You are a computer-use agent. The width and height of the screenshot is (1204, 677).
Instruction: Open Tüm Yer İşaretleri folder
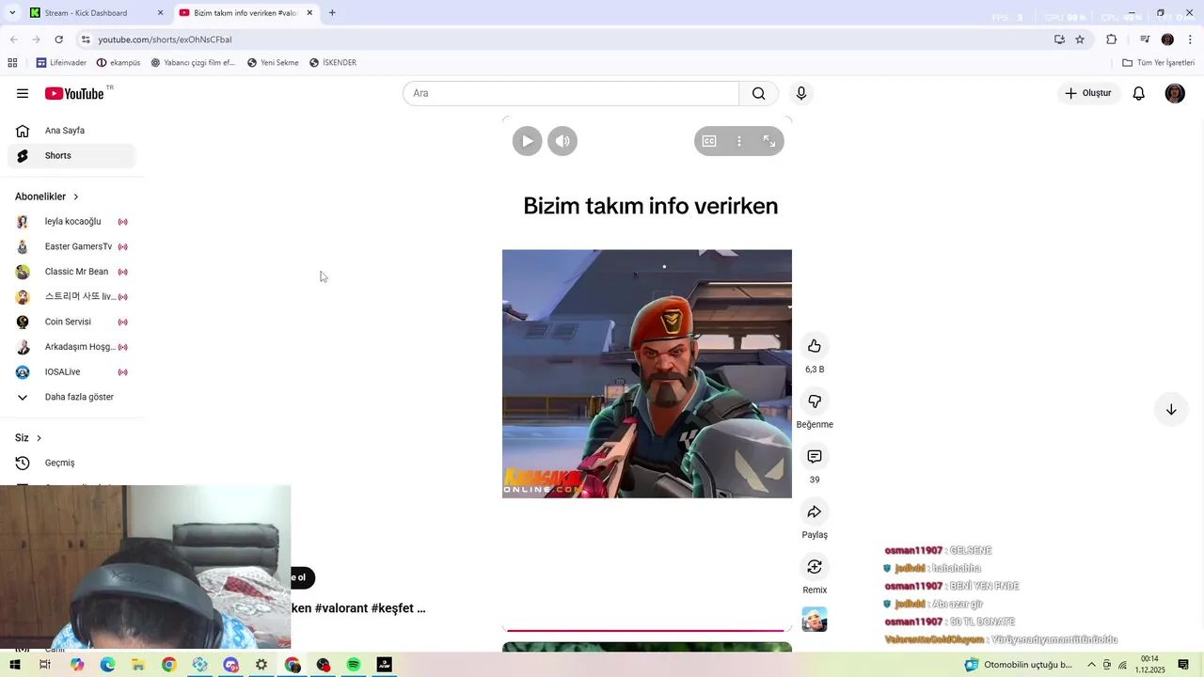pyautogui.click(x=1159, y=63)
